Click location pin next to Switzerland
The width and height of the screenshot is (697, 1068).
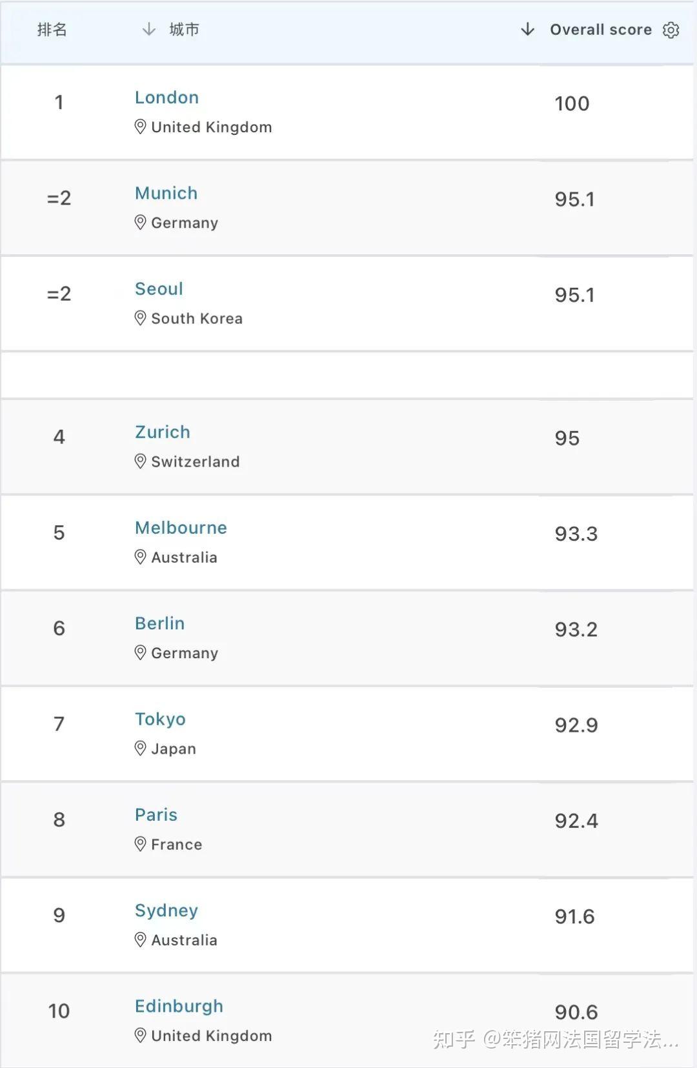click(140, 461)
